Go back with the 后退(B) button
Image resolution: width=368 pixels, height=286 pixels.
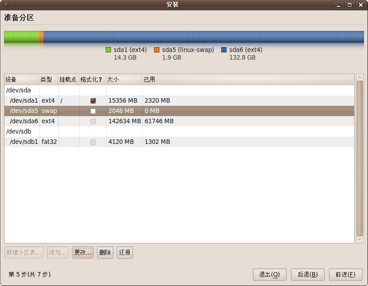click(x=308, y=274)
